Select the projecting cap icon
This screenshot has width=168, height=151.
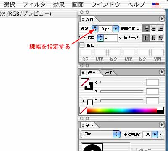160,29
